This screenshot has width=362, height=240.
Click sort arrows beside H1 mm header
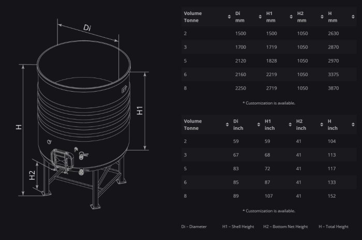tap(291, 17)
